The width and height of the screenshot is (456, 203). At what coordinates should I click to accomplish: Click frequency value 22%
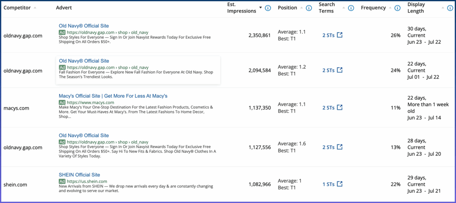click(x=395, y=184)
